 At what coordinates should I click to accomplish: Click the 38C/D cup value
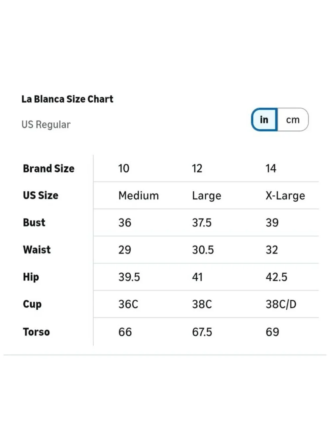coord(281,304)
